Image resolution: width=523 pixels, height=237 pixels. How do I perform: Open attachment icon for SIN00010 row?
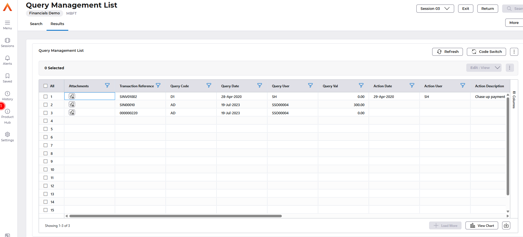72,104
